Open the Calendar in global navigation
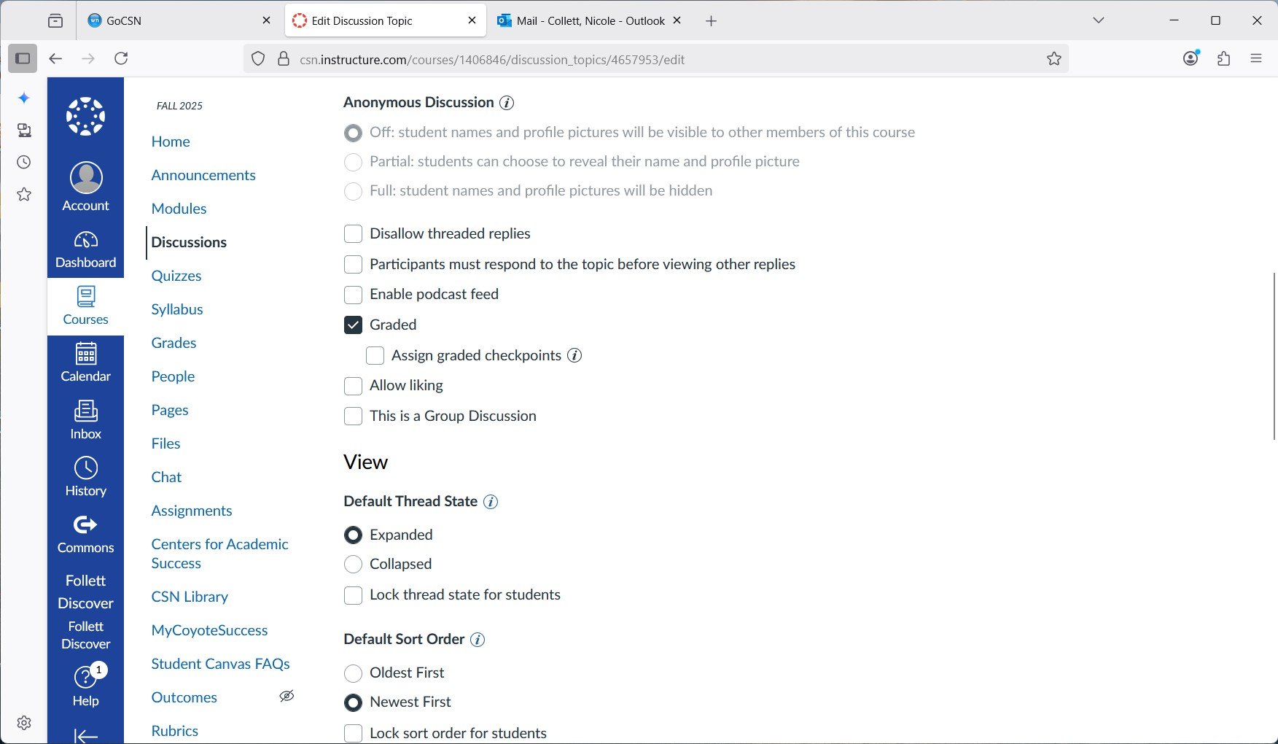Viewport: 1278px width, 744px height. click(85, 354)
